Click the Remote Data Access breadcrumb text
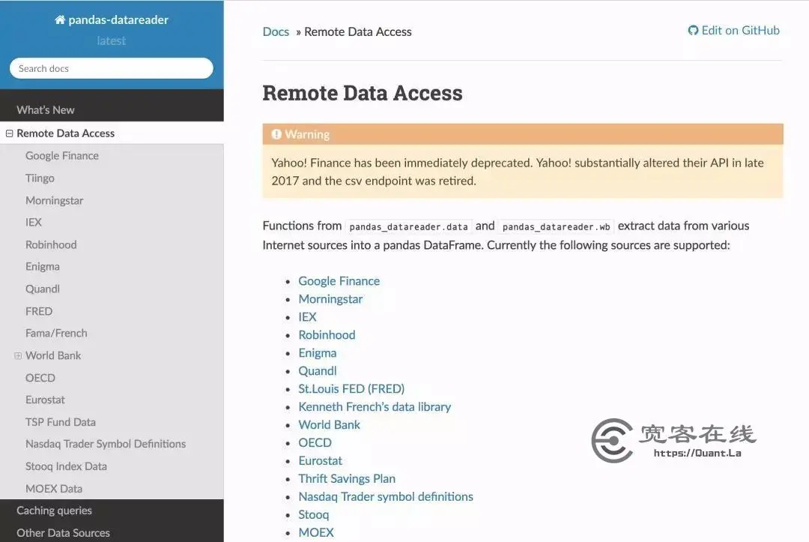This screenshot has height=542, width=809. coord(358,32)
